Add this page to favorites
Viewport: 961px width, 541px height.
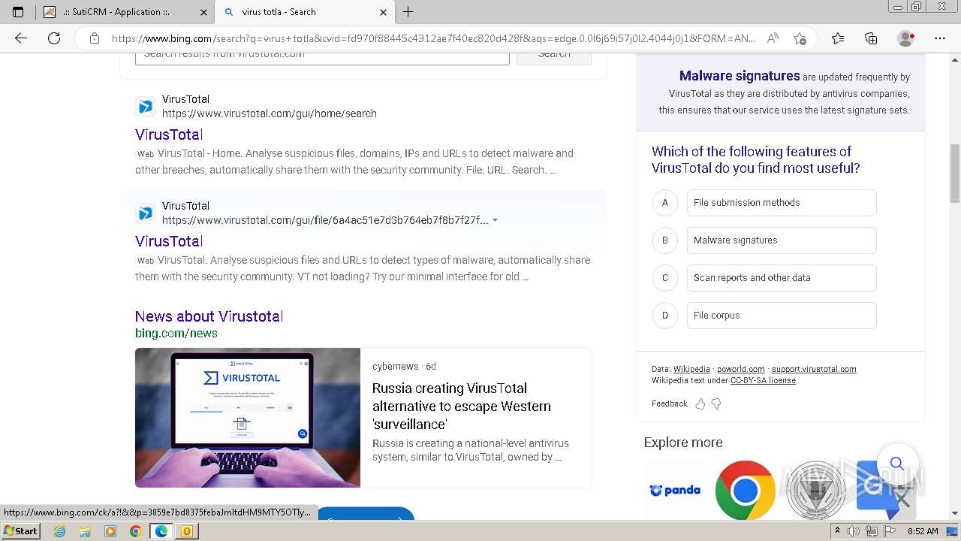tap(800, 38)
